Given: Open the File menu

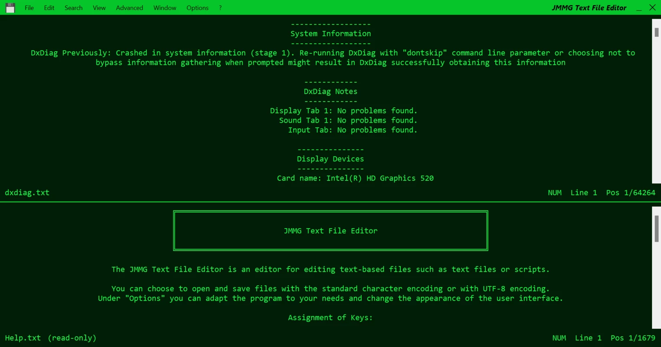Looking at the screenshot, I should 29,8.
